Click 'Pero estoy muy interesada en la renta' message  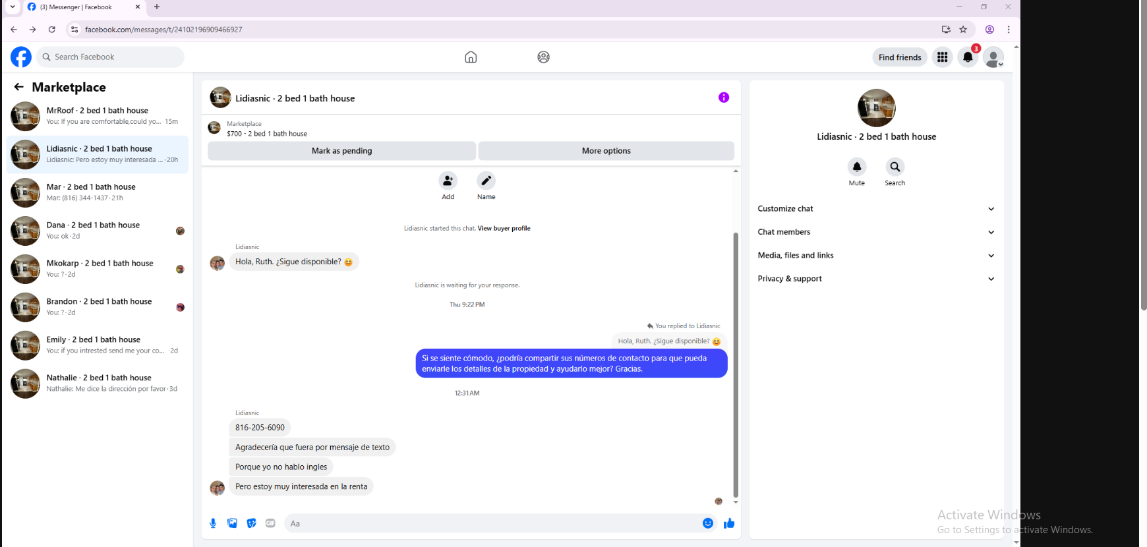(301, 487)
